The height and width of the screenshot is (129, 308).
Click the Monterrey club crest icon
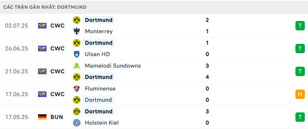pos(77,31)
